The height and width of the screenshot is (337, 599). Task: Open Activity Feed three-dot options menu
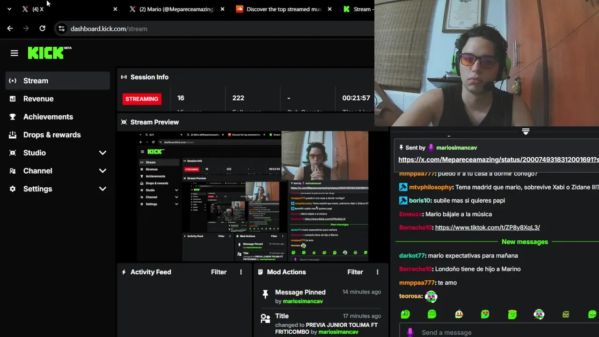tap(241, 272)
